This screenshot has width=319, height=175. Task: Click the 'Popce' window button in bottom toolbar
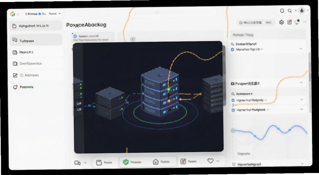(104, 162)
